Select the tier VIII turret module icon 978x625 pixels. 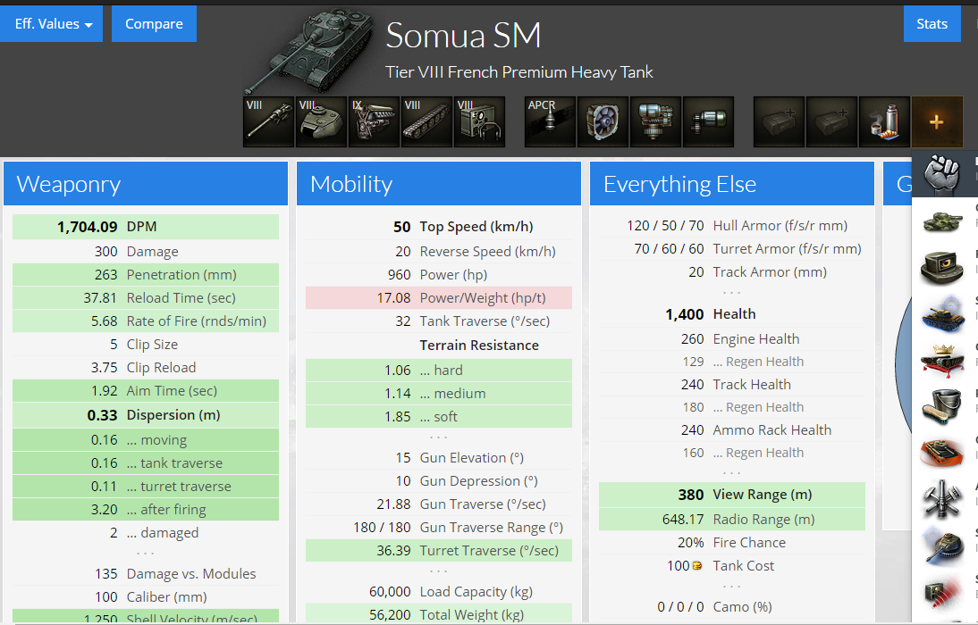321,121
